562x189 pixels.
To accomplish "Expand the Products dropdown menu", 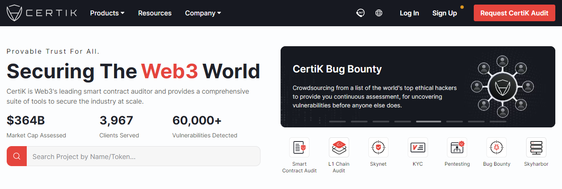I will click(107, 13).
